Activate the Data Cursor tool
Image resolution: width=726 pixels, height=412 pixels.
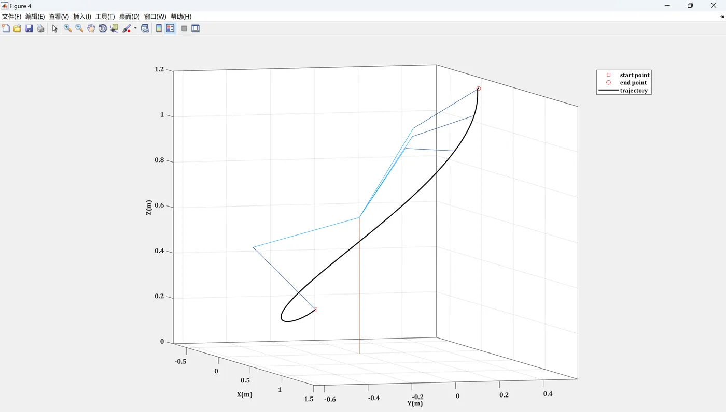pos(114,28)
